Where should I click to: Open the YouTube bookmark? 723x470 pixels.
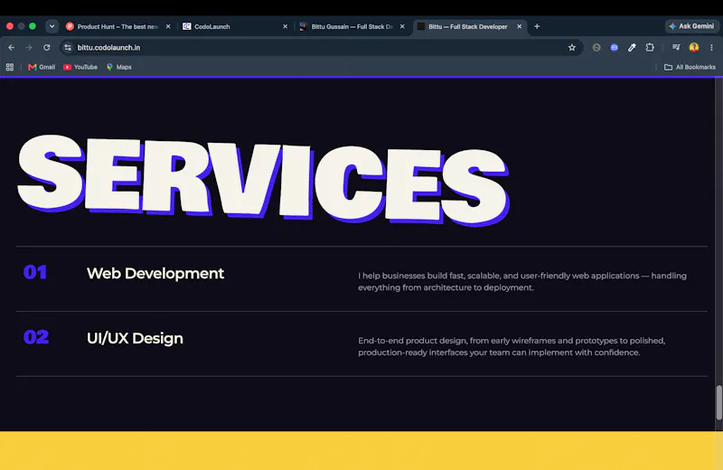click(80, 68)
